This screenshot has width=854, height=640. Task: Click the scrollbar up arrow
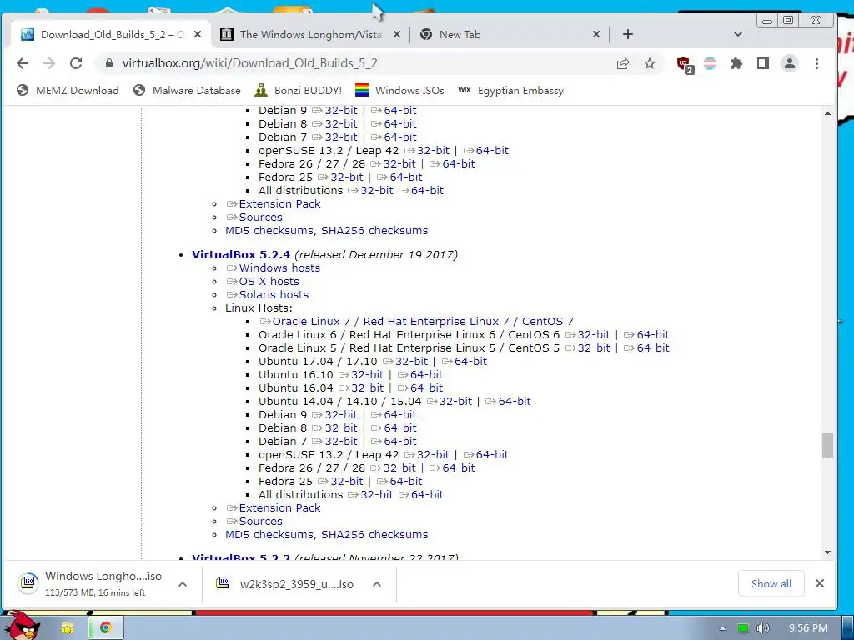tap(827, 113)
